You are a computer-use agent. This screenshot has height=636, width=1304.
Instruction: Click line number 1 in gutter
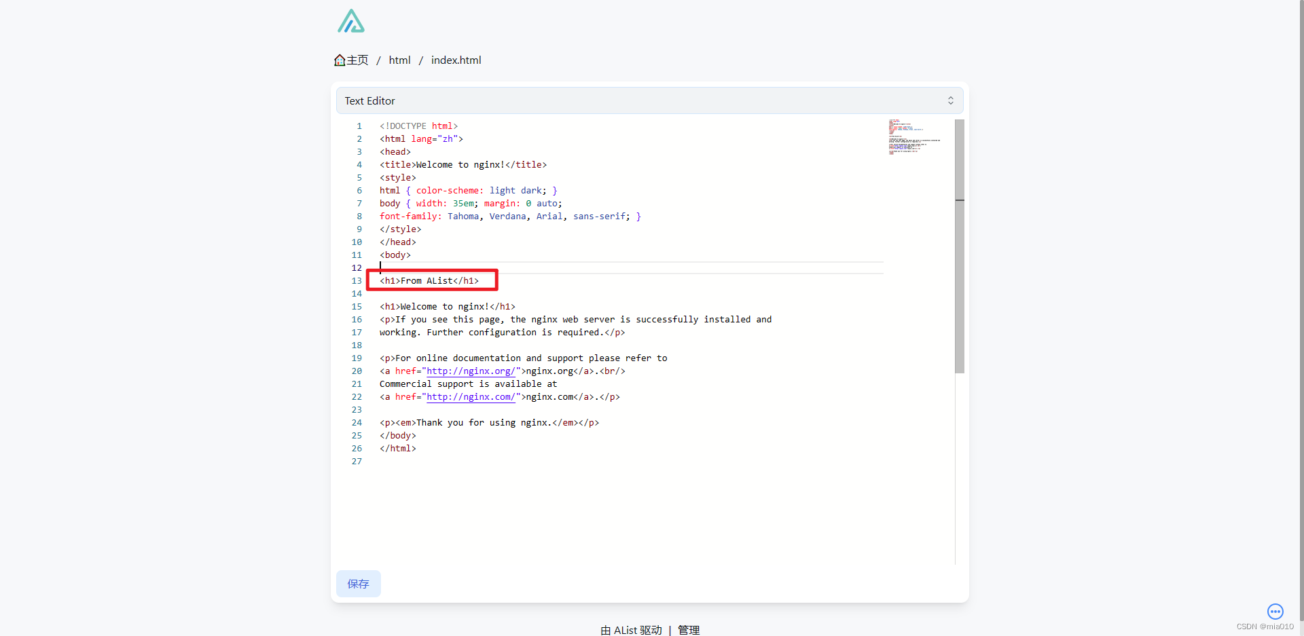click(x=359, y=126)
